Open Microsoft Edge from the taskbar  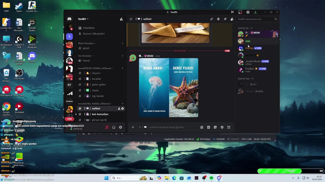[x=174, y=178]
